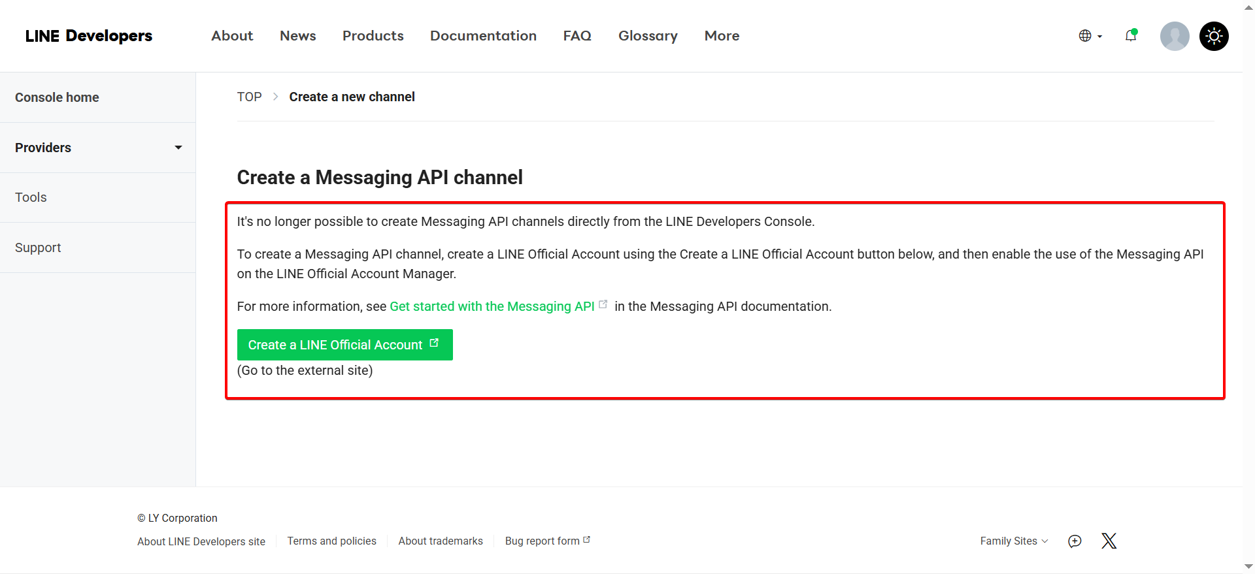Open the About menu

tap(232, 36)
